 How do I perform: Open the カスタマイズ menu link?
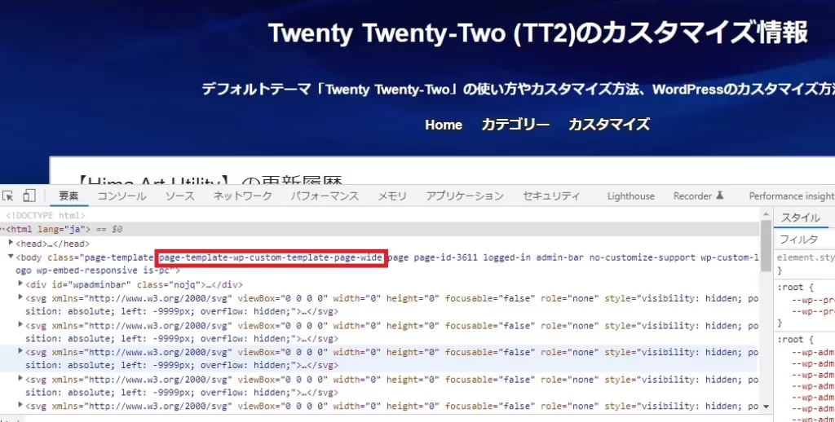point(609,125)
